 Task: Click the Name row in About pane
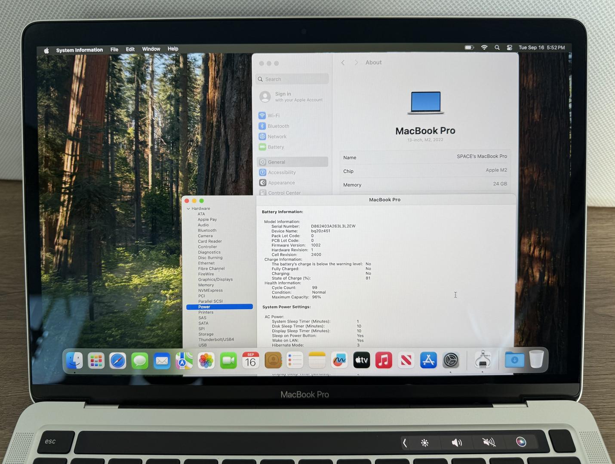click(x=425, y=157)
